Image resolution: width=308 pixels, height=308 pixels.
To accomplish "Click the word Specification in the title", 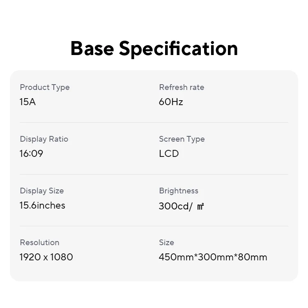I will click(x=178, y=49).
